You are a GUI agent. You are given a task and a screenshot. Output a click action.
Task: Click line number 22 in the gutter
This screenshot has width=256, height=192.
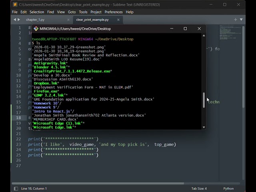pyautogui.click(x=18, y=139)
